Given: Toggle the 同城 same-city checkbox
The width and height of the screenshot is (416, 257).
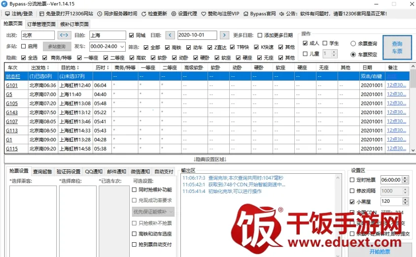Looking at the screenshot, I should click(131, 35).
